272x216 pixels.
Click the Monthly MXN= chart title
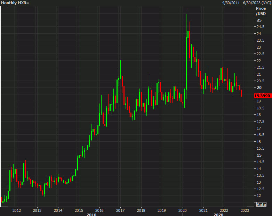(15, 3)
